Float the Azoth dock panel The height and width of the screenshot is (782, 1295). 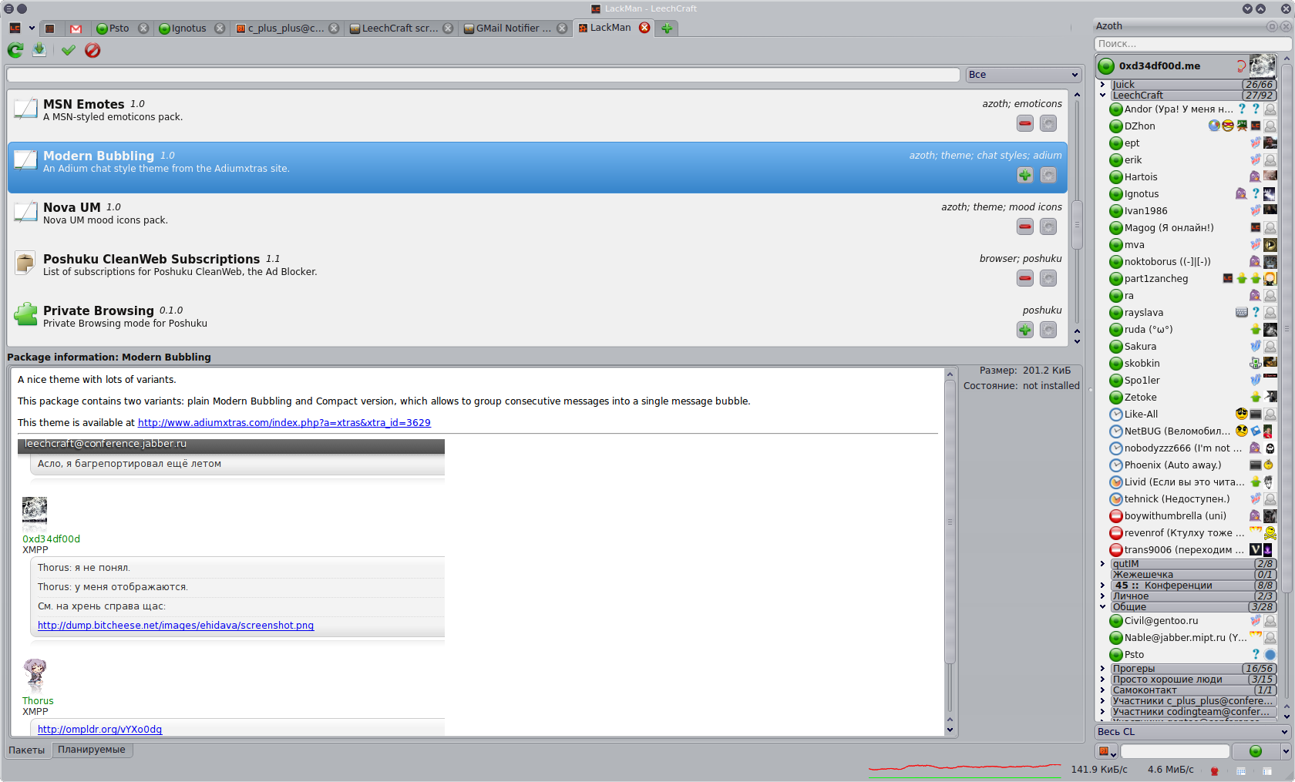pyautogui.click(x=1272, y=26)
